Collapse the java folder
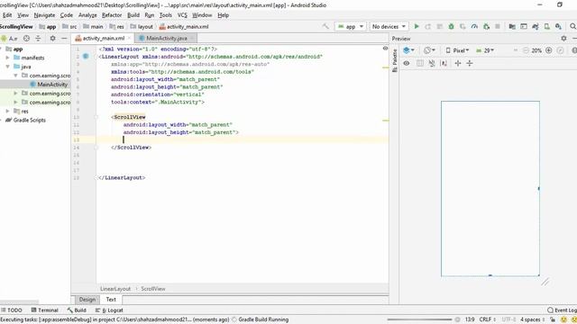This screenshot has height=324, width=577. pos(7,67)
